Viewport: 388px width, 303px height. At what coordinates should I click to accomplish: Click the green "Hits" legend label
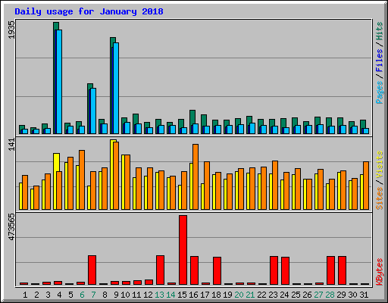click(x=379, y=31)
